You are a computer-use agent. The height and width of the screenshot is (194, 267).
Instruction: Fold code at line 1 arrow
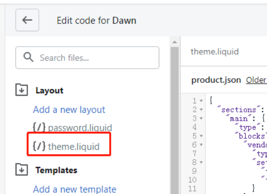pos(201,101)
